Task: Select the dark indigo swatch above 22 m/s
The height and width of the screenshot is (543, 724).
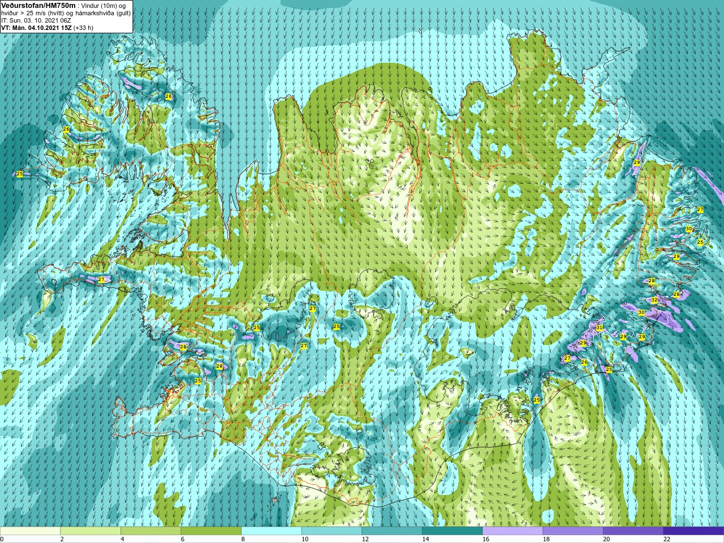Action: [x=693, y=531]
